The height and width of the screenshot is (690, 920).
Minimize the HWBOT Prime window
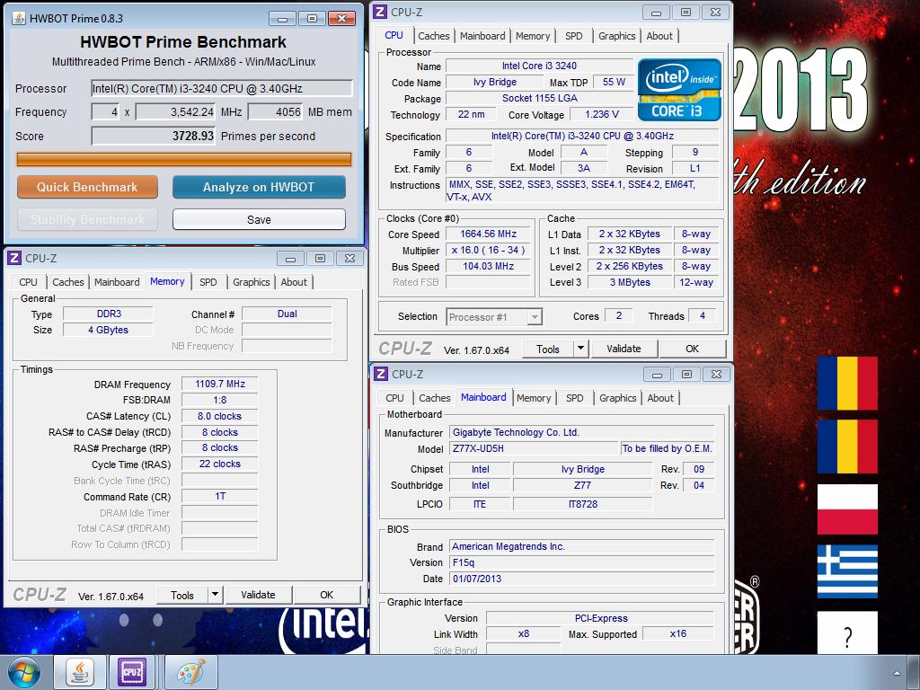[x=282, y=19]
